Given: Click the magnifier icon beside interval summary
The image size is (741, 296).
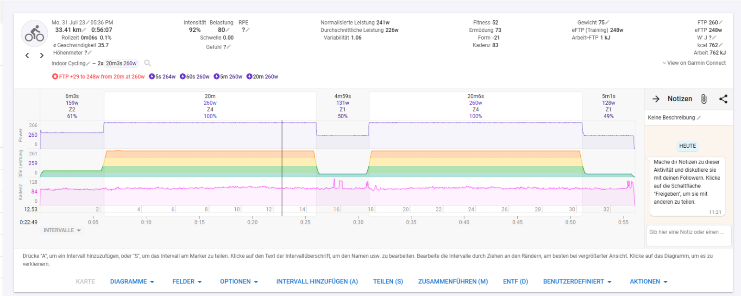Looking at the screenshot, I should coord(147,63).
